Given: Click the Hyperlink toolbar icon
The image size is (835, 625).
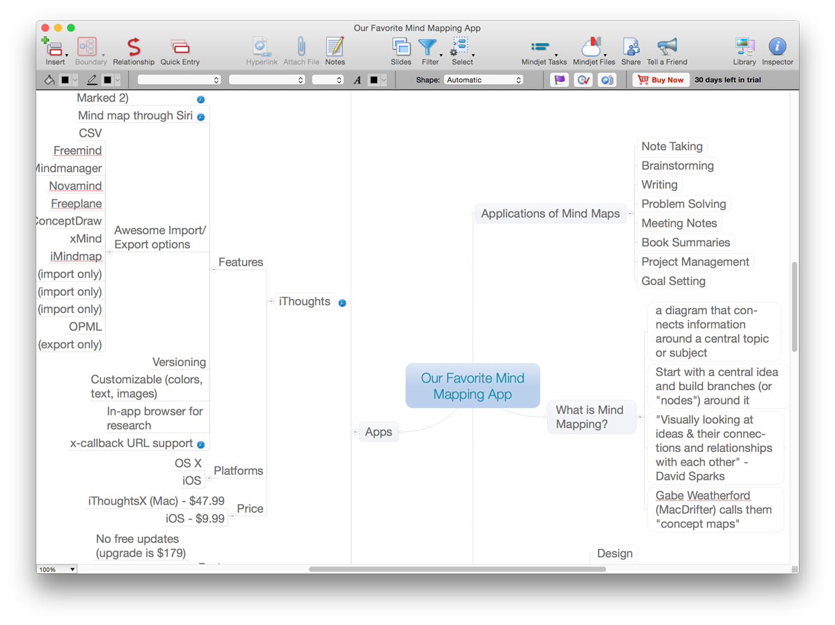Looking at the screenshot, I should click(262, 47).
